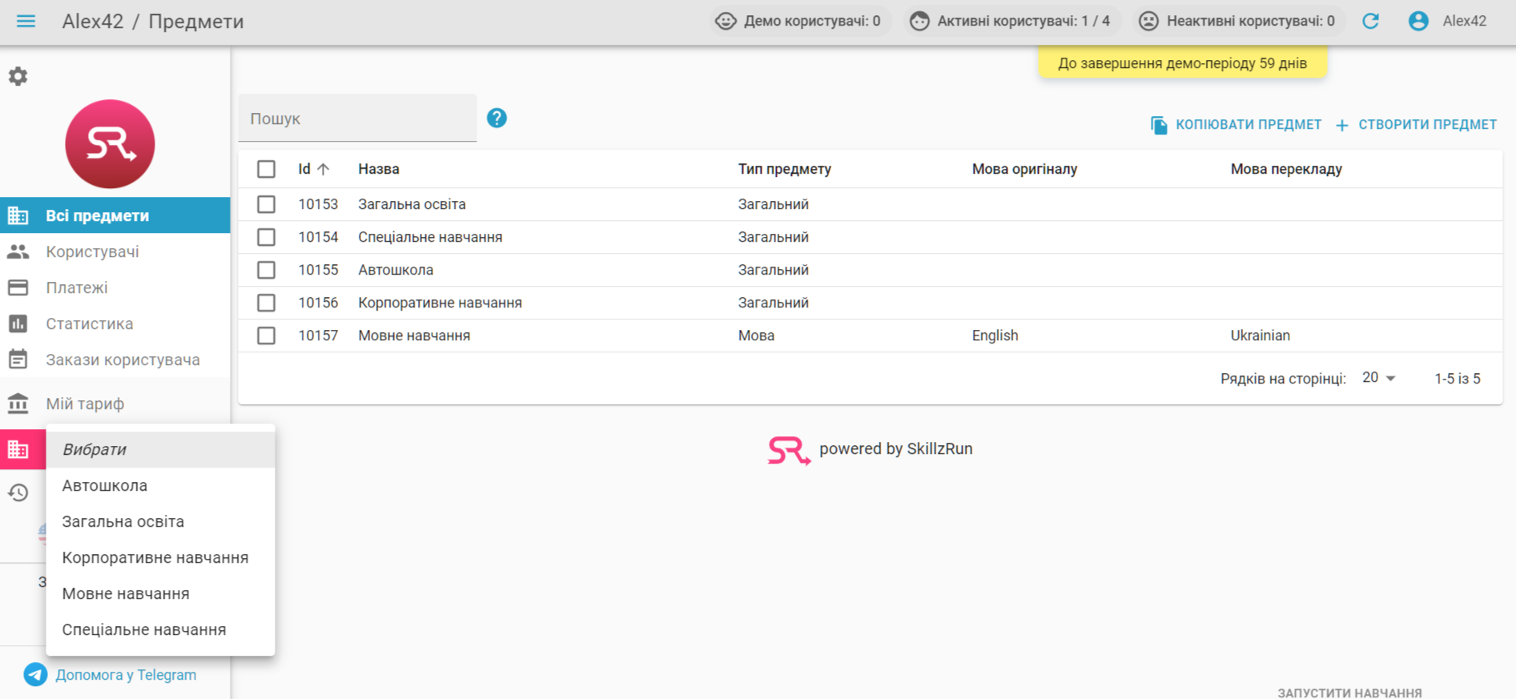Click the demo period 59 днів banner
The image size is (1516, 699).
point(1182,63)
